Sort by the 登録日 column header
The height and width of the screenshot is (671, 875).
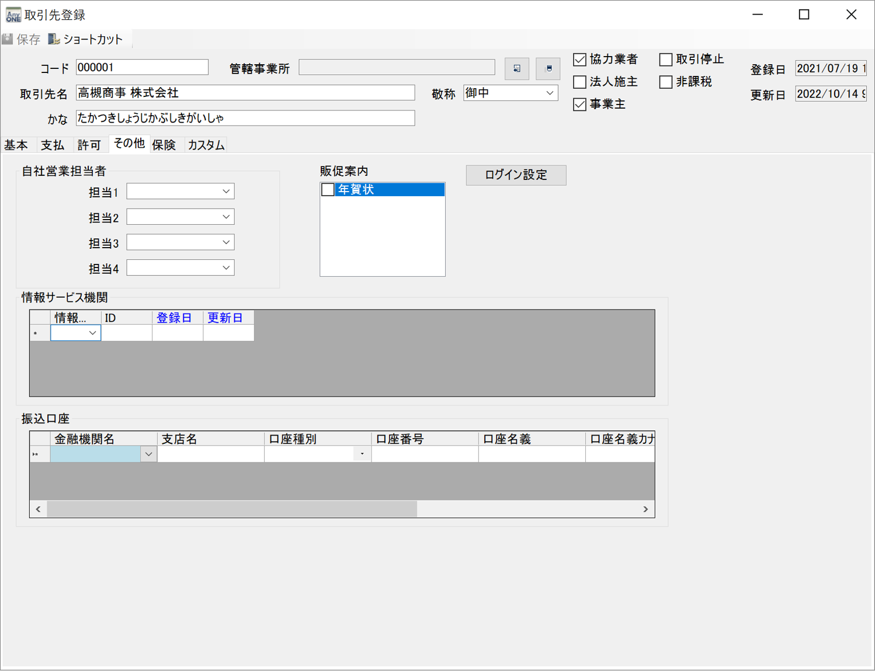[173, 317]
